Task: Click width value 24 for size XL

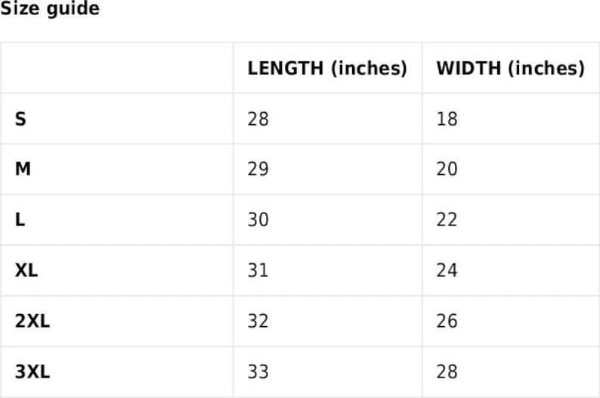Action: (447, 270)
